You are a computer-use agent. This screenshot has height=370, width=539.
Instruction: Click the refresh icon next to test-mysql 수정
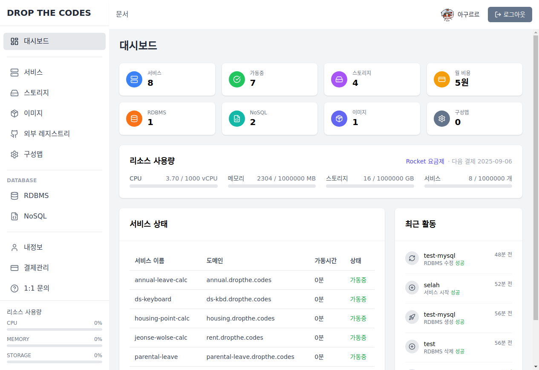[x=412, y=258]
